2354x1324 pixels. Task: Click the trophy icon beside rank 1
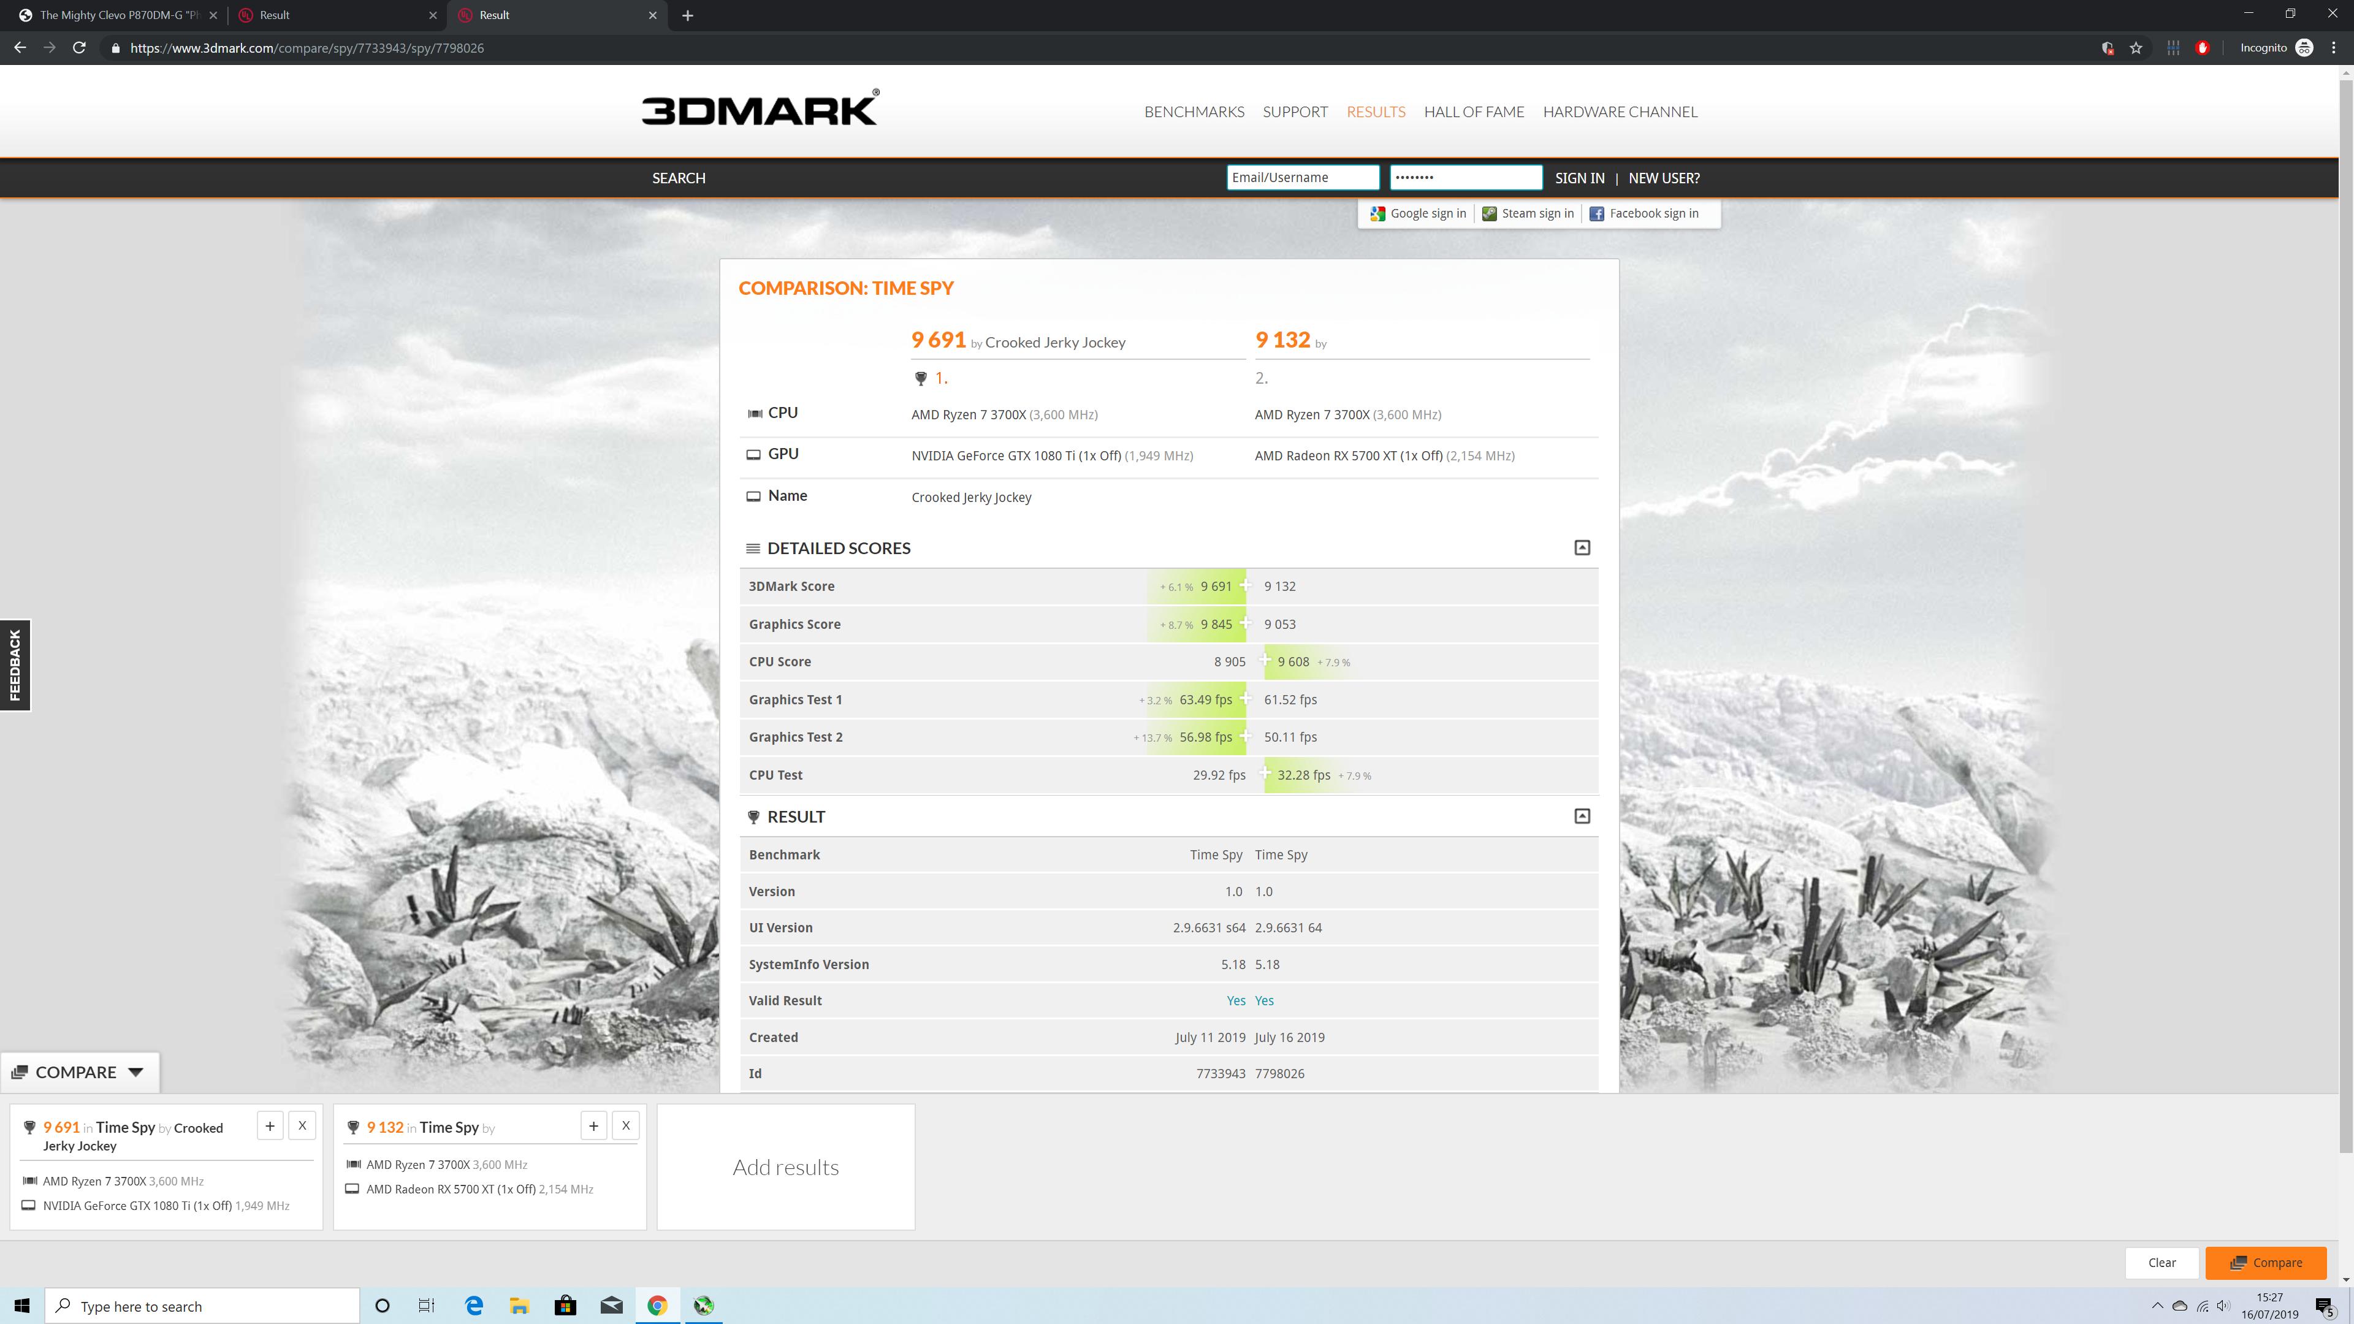(920, 378)
